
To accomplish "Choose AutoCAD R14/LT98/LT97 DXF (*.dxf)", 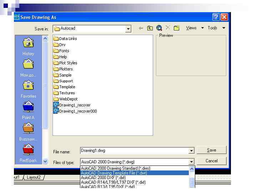I will (135, 182).
